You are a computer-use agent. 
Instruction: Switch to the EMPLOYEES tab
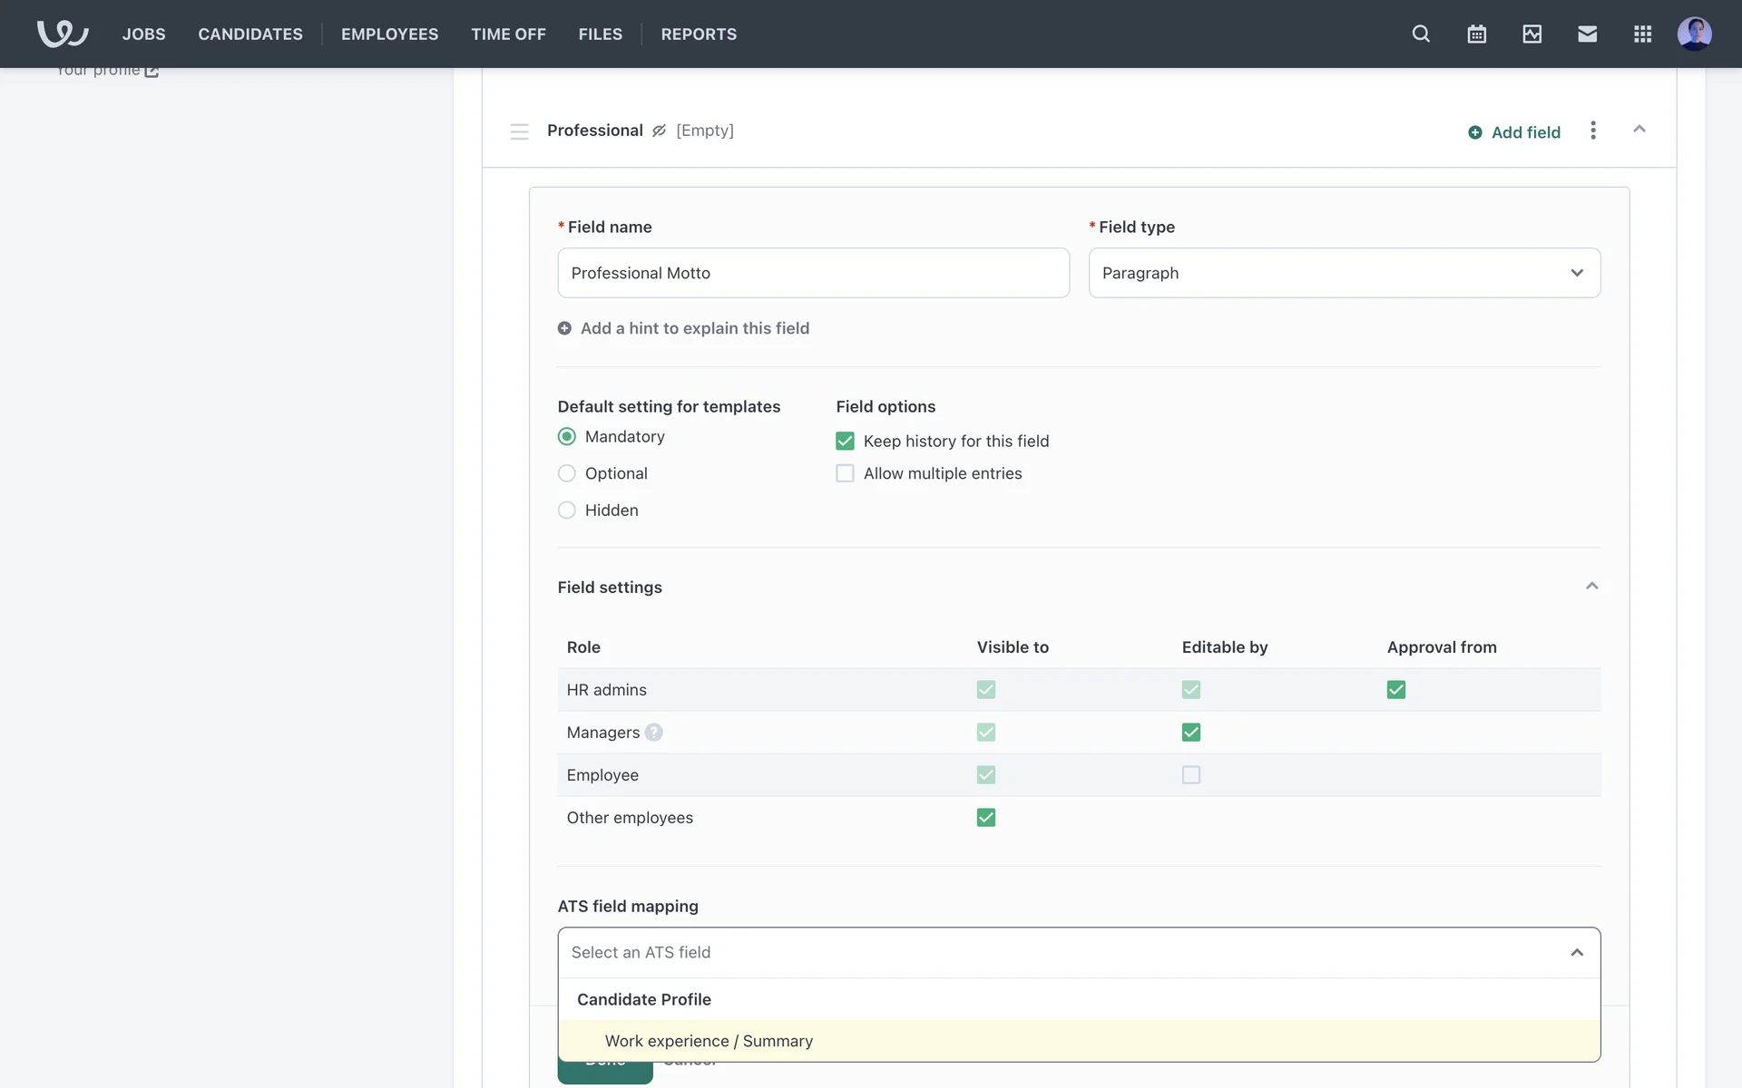[x=389, y=34]
